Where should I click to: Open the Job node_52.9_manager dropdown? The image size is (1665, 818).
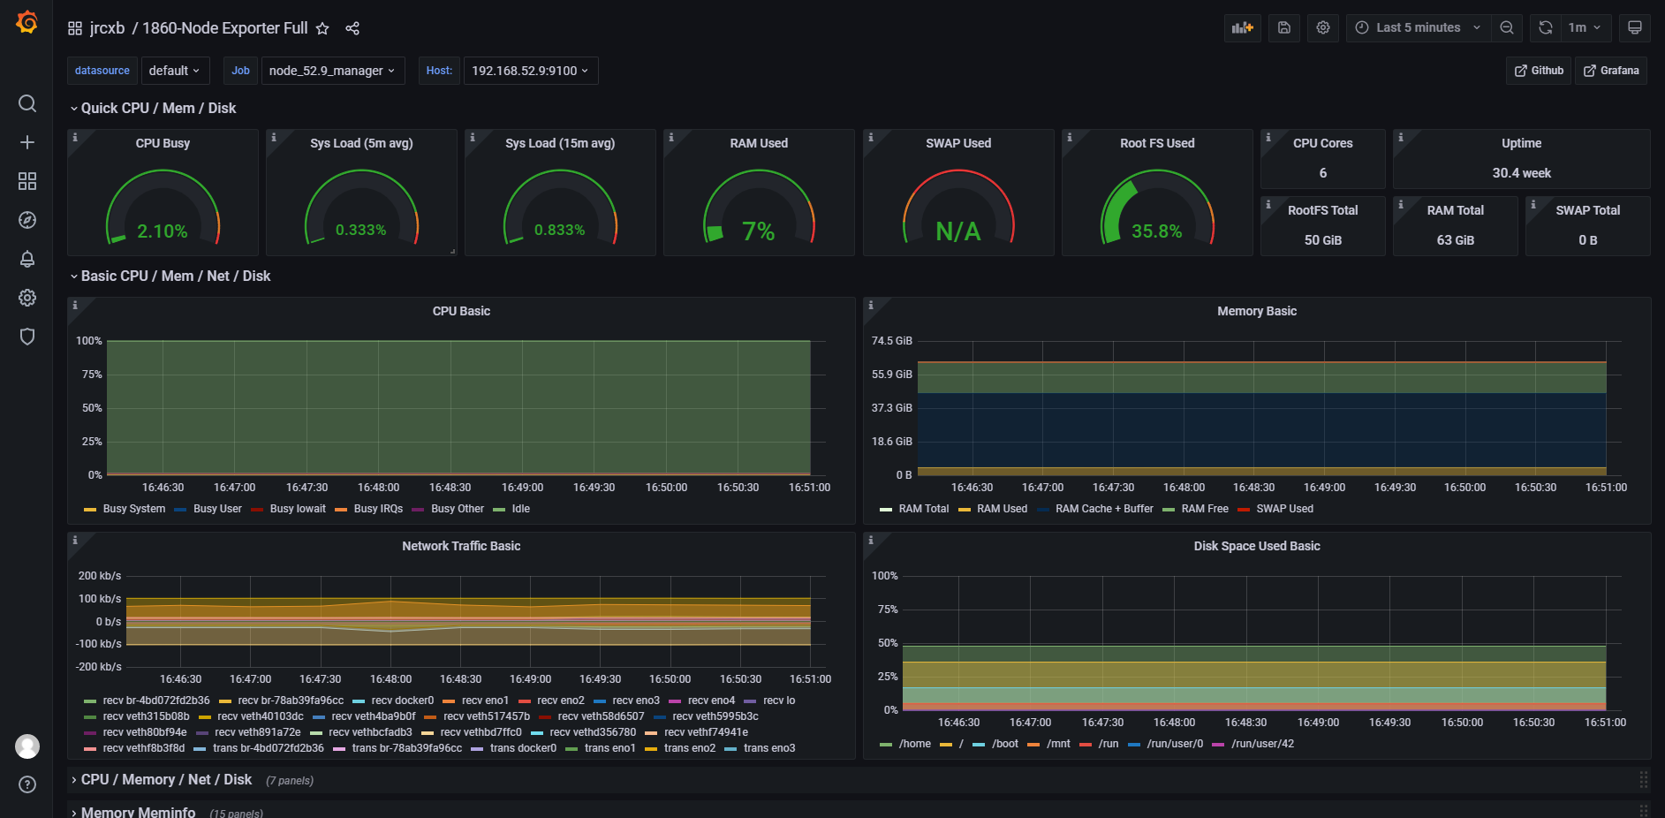pos(332,71)
